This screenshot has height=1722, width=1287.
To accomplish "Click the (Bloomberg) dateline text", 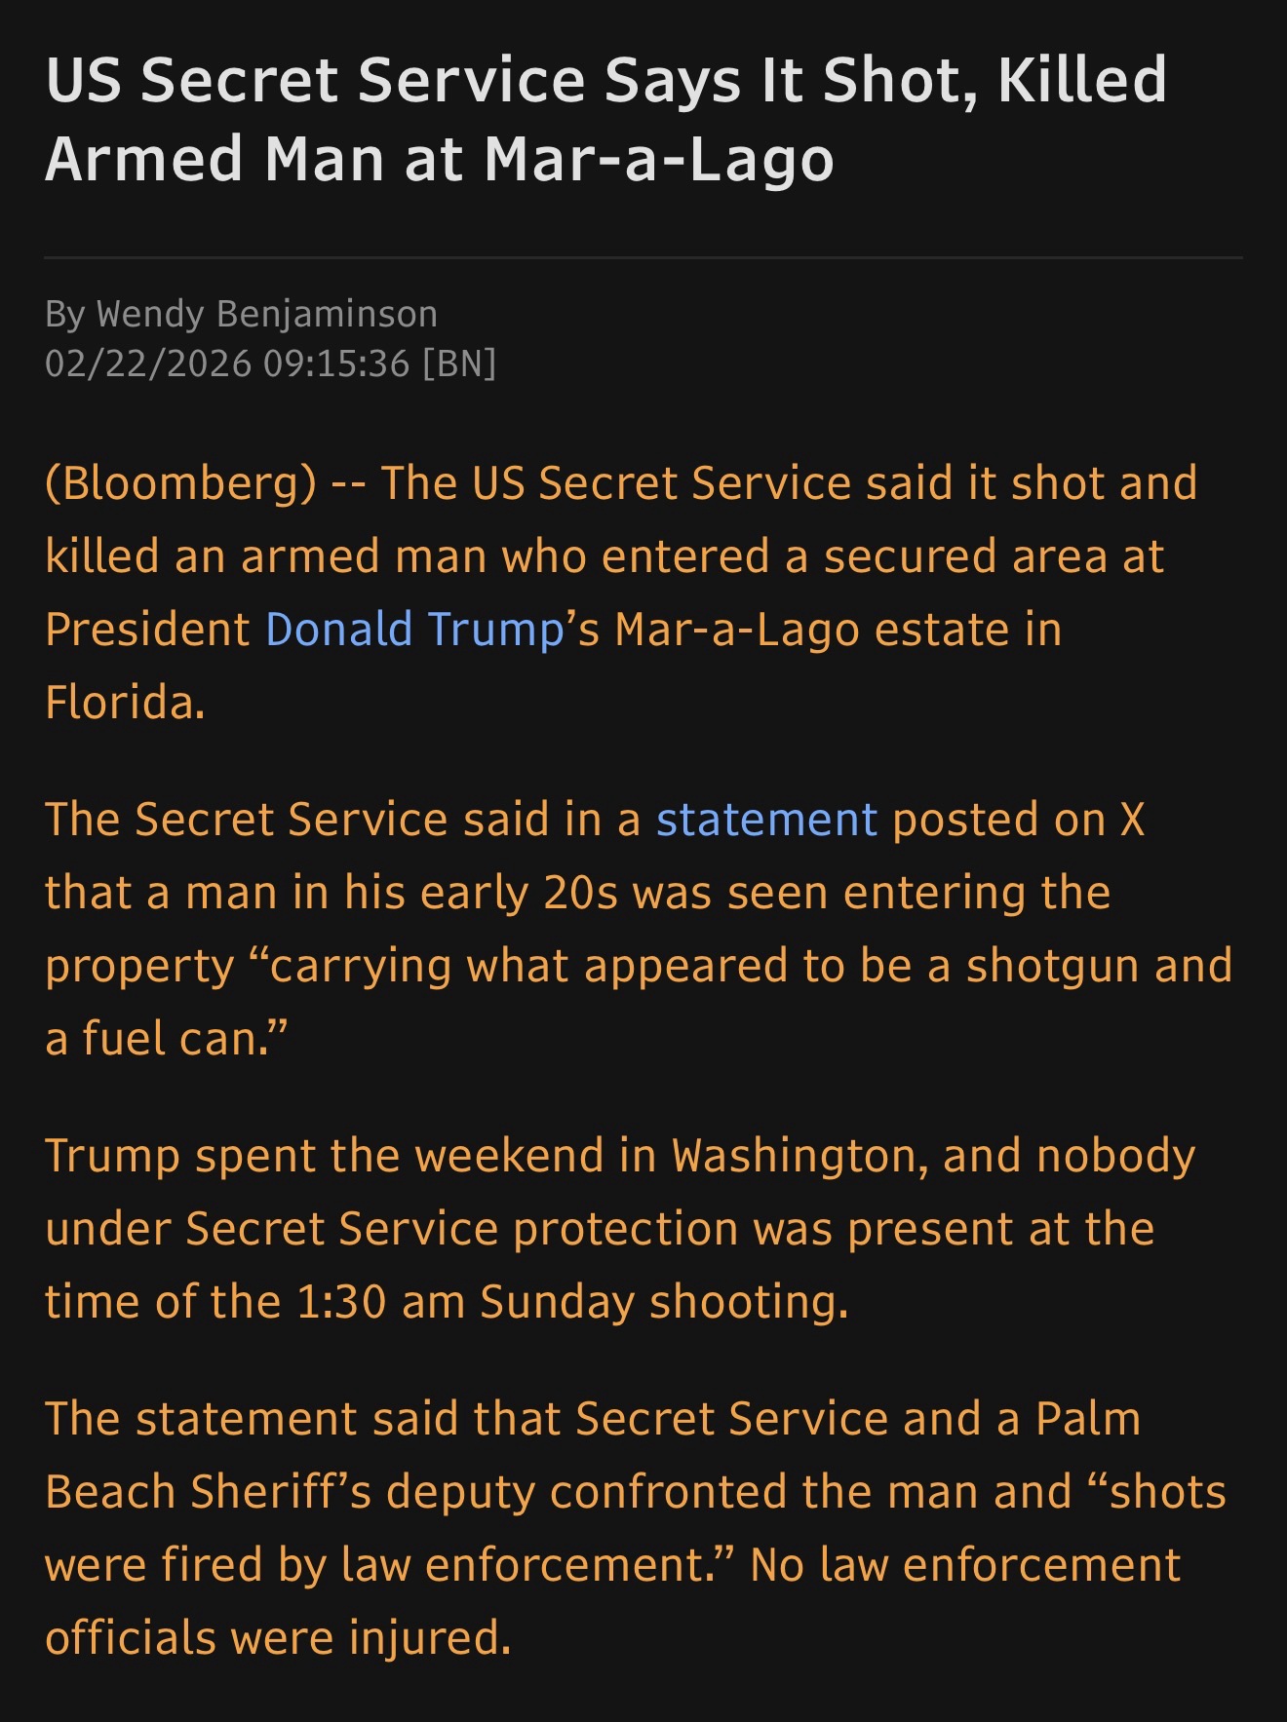I will pos(180,483).
